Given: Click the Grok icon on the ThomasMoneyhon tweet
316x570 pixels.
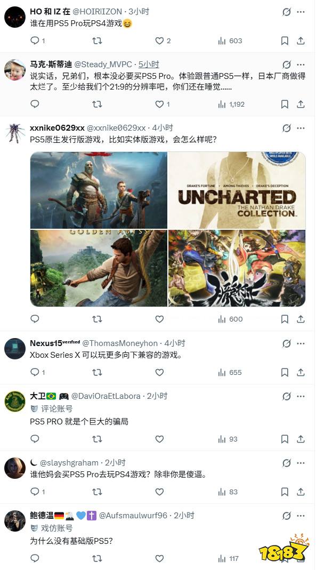Looking at the screenshot, I should (287, 343).
